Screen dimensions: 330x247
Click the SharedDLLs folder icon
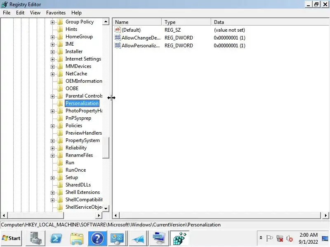click(x=60, y=185)
